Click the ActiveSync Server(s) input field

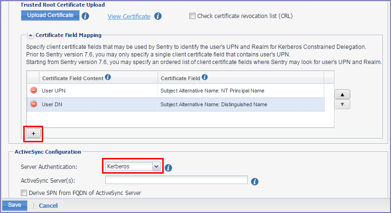[176, 180]
